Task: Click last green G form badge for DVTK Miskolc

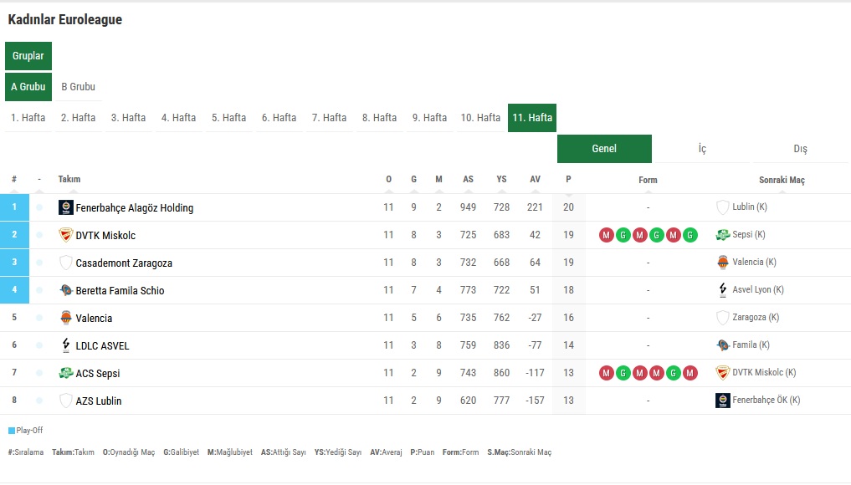Action: [x=690, y=235]
